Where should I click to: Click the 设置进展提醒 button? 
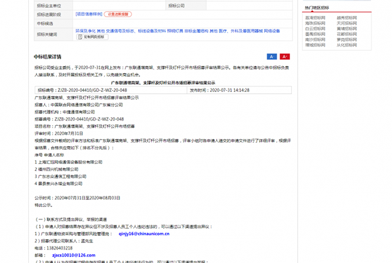118,14
